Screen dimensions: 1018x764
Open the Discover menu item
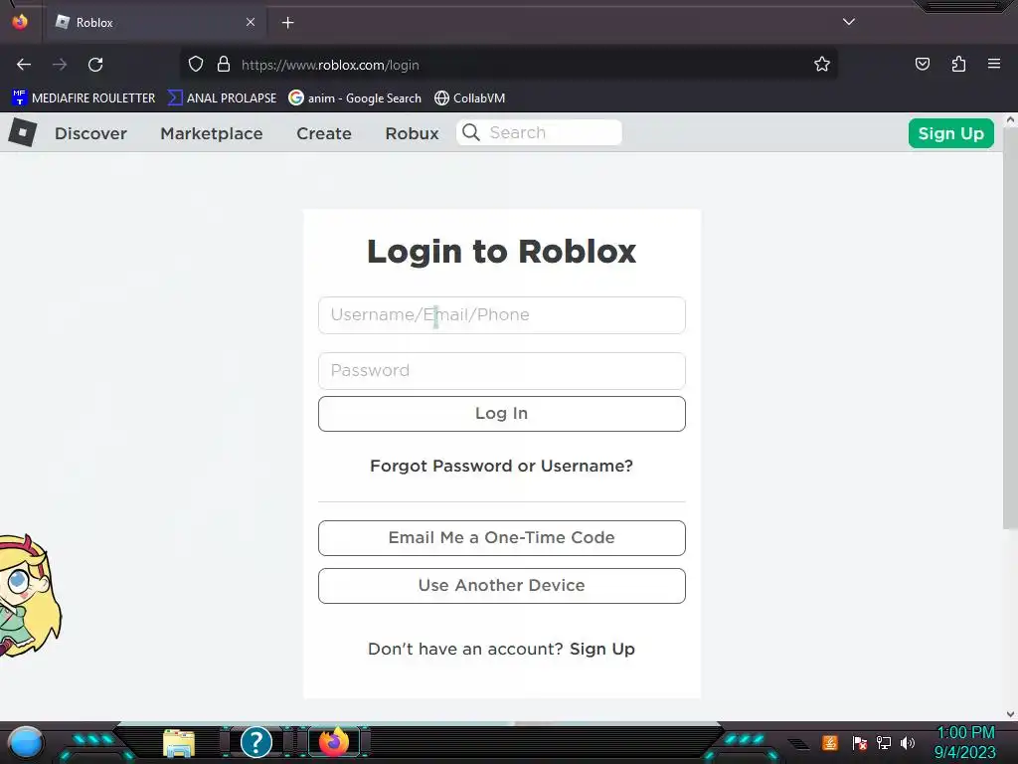(x=90, y=133)
